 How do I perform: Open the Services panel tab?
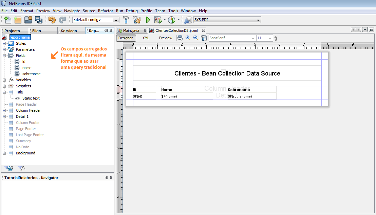point(69,31)
